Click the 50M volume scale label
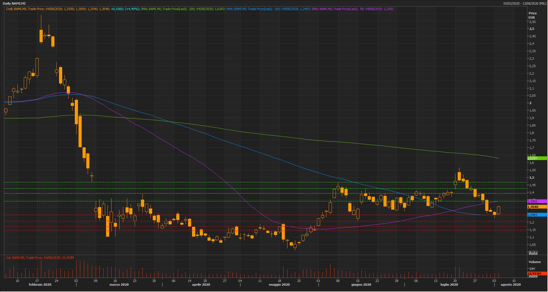548x292 pixels. click(532, 269)
